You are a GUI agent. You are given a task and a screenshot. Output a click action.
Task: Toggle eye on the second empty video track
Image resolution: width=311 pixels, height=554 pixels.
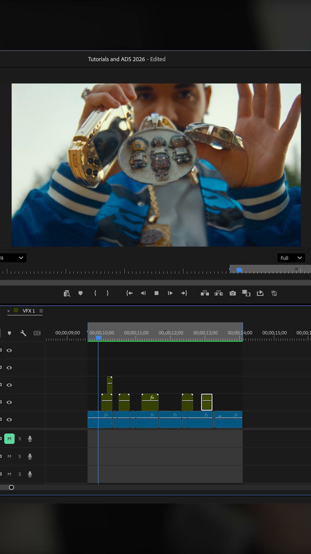pyautogui.click(x=9, y=368)
